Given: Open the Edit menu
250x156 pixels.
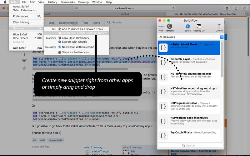Looking at the screenshot, I should tap(32, 2).
